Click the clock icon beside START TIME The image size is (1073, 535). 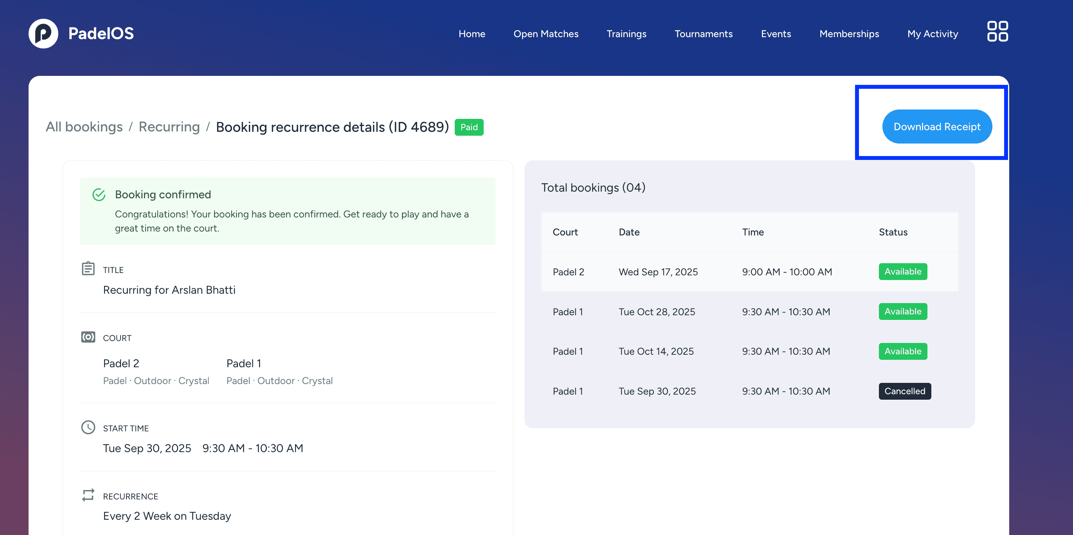pos(88,427)
